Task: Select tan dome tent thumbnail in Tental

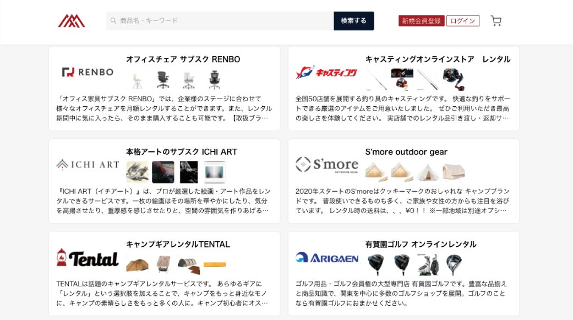Action: (138, 265)
